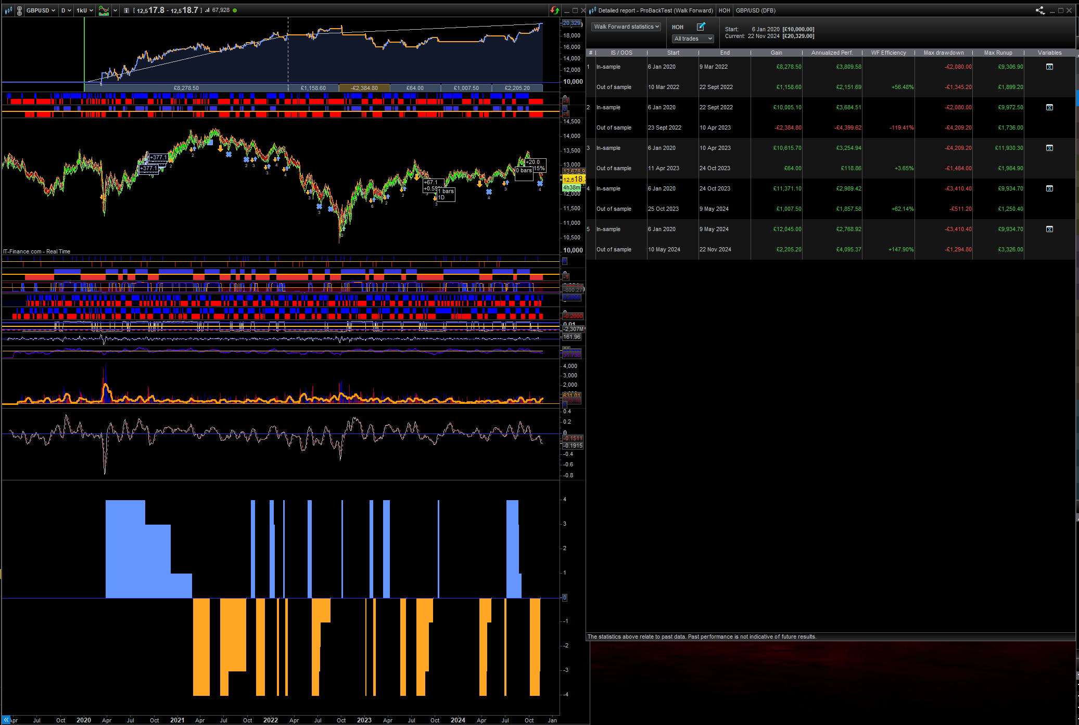Click the chart link chain icon
This screenshot has width=1079, height=725.
[x=19, y=10]
